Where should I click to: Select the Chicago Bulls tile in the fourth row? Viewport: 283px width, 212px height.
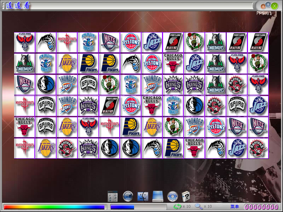pyautogui.click(x=152, y=106)
